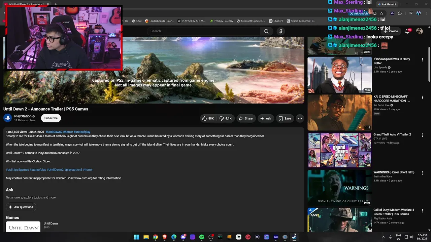Open the PLAY SKIRMISH bookmark
The height and width of the screenshot is (242, 431).
click(191, 21)
